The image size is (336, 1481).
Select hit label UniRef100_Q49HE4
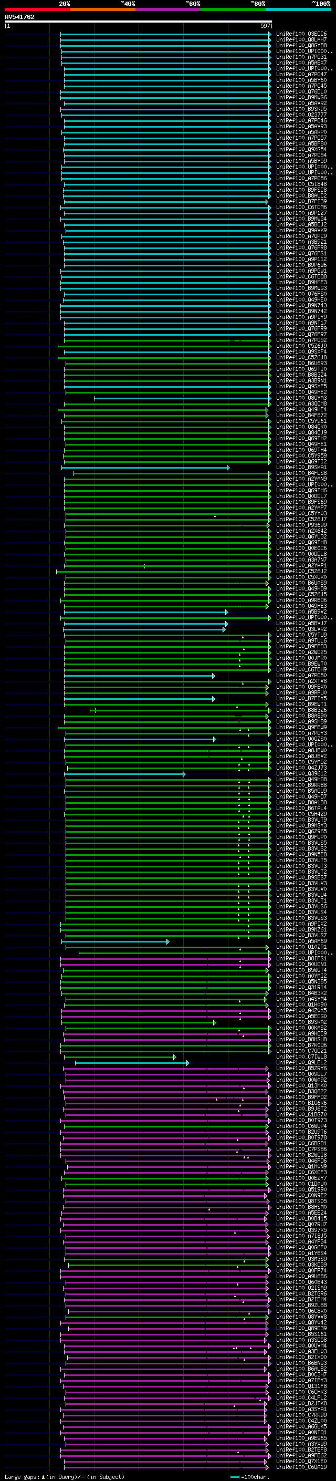coord(301,409)
